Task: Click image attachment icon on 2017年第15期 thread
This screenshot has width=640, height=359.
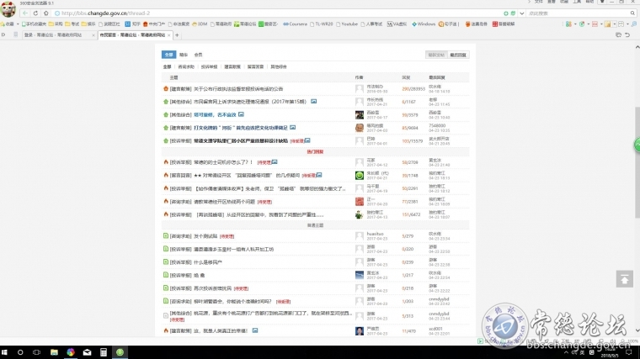Action: pyautogui.click(x=313, y=101)
